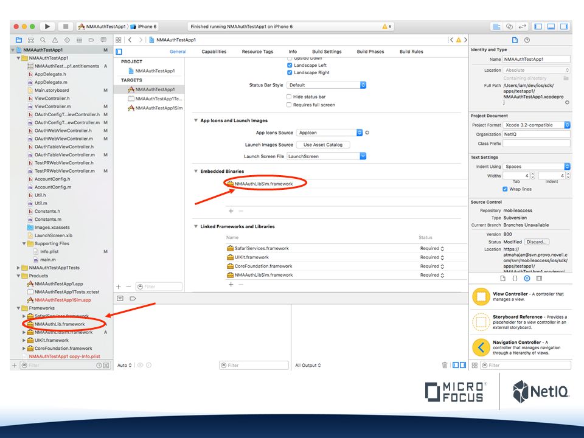
Task: Switch to Build Phases tab
Action: (x=370, y=51)
